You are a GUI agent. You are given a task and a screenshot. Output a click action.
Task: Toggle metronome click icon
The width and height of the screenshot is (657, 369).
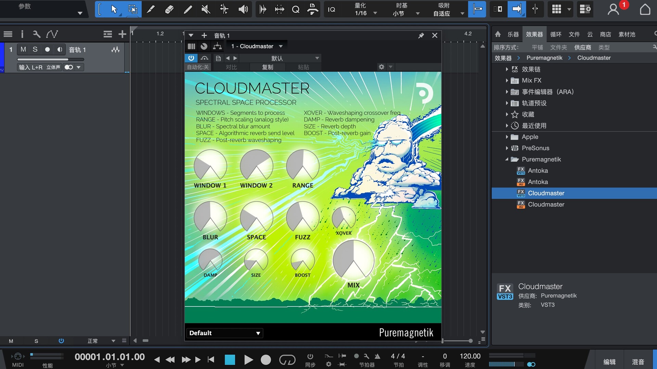pos(377,356)
